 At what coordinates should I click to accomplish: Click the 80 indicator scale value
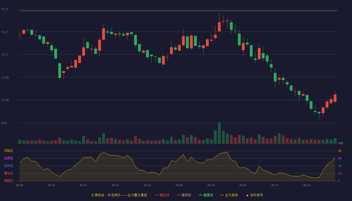click(340, 151)
